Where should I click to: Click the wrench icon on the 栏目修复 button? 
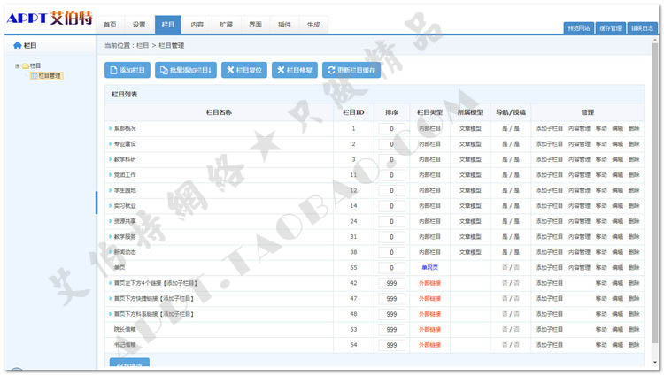281,70
